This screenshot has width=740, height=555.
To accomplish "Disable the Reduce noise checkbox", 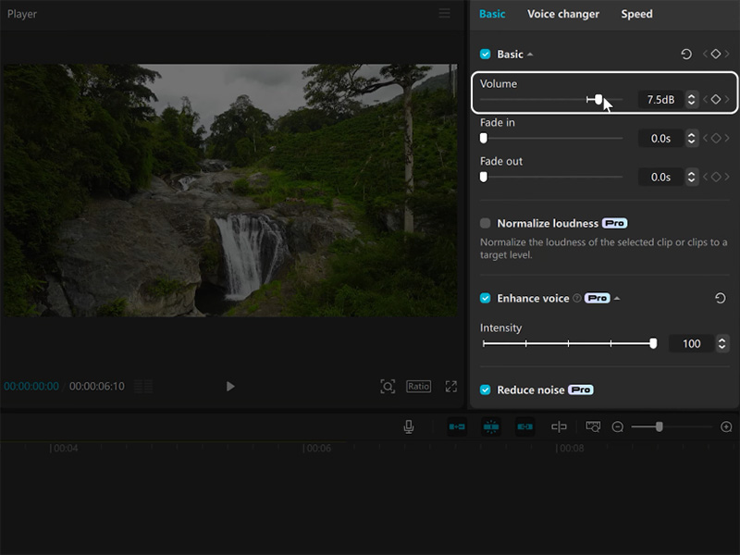I will click(x=485, y=389).
